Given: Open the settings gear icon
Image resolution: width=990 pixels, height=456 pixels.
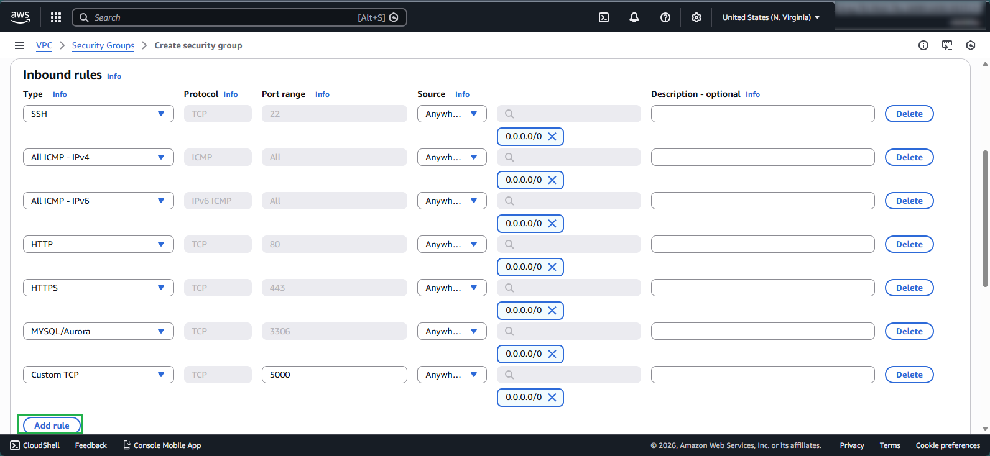Looking at the screenshot, I should tap(696, 17).
